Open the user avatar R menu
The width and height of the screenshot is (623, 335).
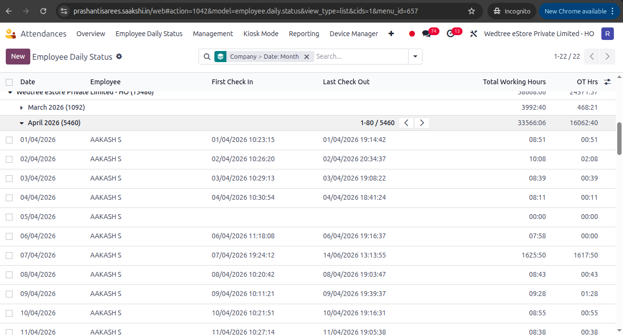608,34
